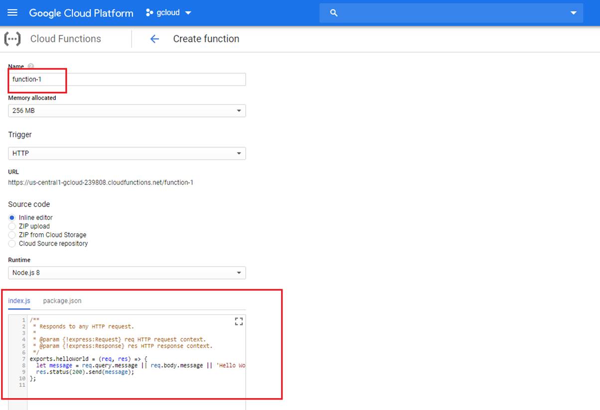Open the Cloud Functions section title

66,39
